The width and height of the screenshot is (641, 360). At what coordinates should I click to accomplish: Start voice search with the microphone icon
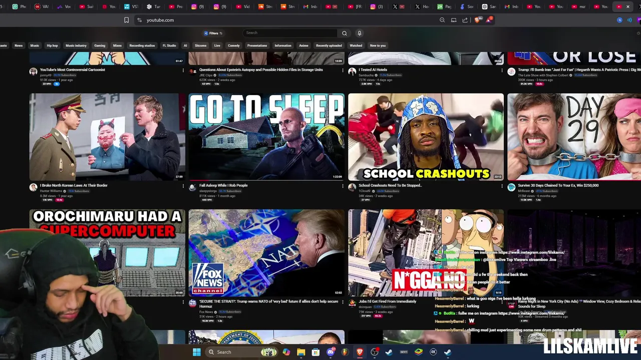click(x=359, y=33)
